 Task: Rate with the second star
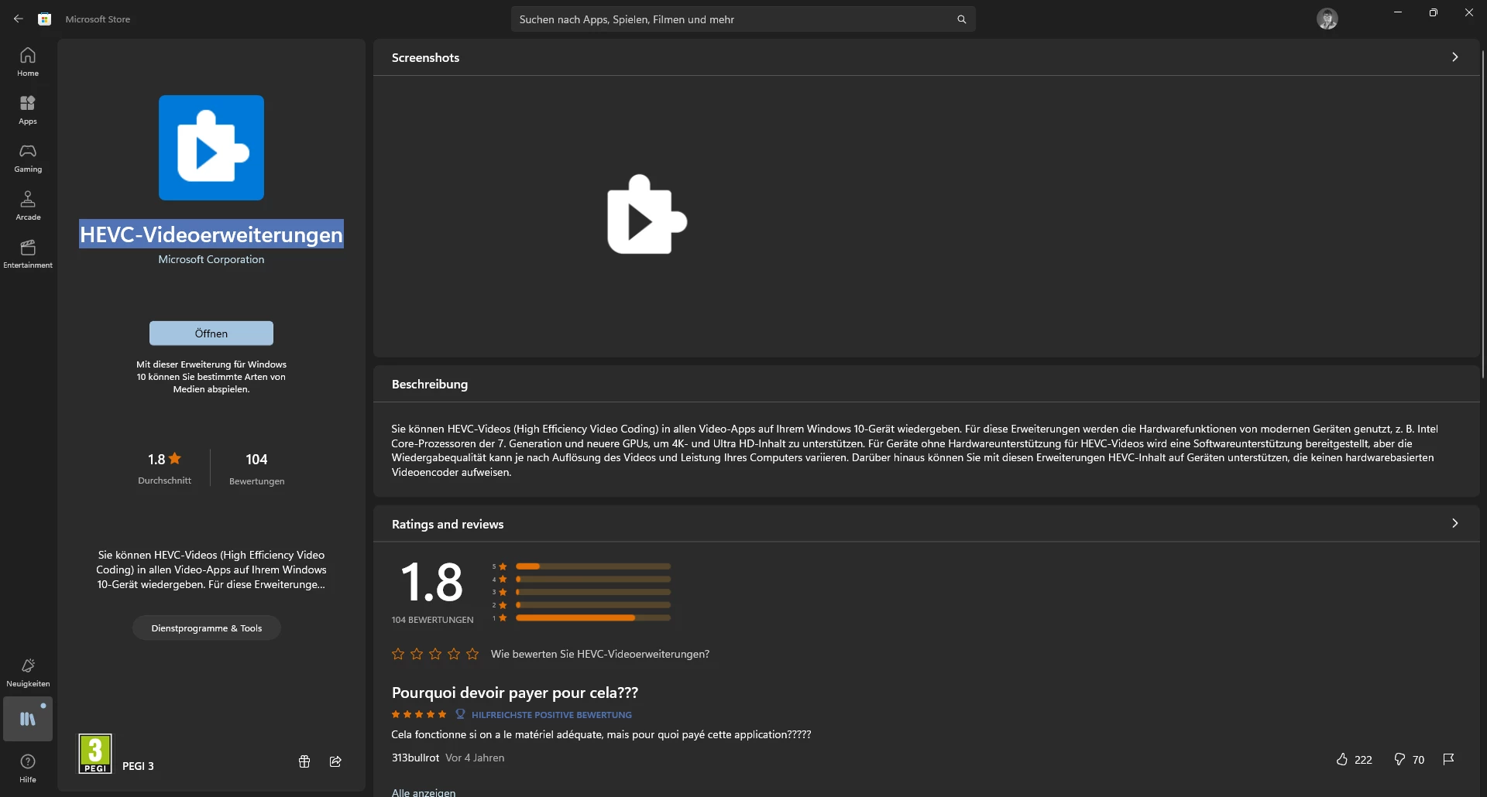(417, 654)
